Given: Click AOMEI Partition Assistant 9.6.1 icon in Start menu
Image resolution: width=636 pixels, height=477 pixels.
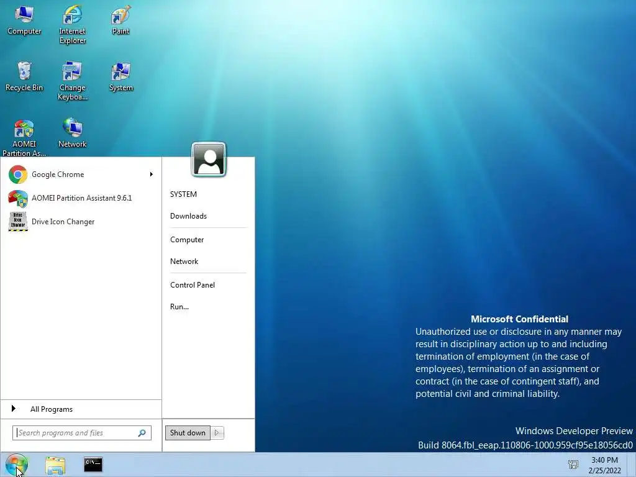Looking at the screenshot, I should click(18, 198).
